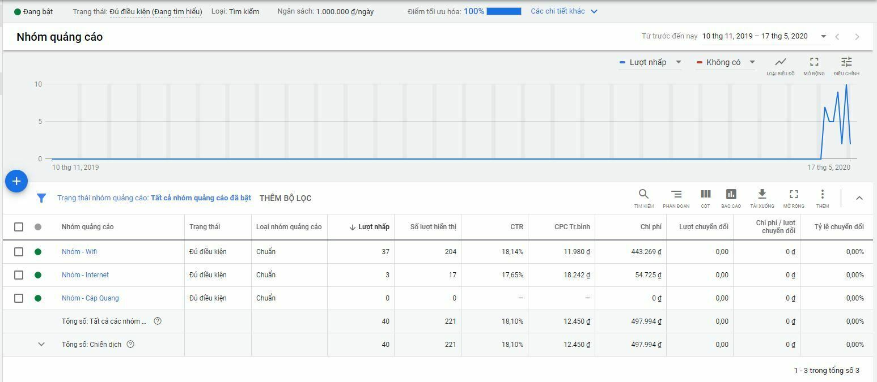This screenshot has height=382, width=877.
Task: Click the blue plus add button
Action: [16, 181]
